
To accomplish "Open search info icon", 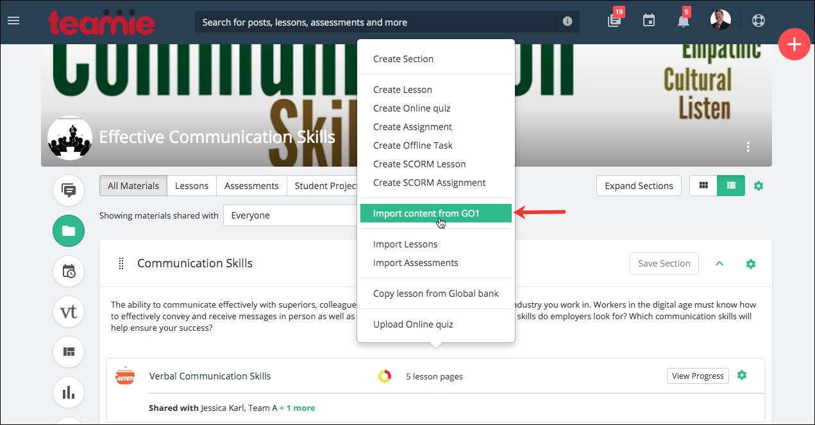I will [x=567, y=22].
